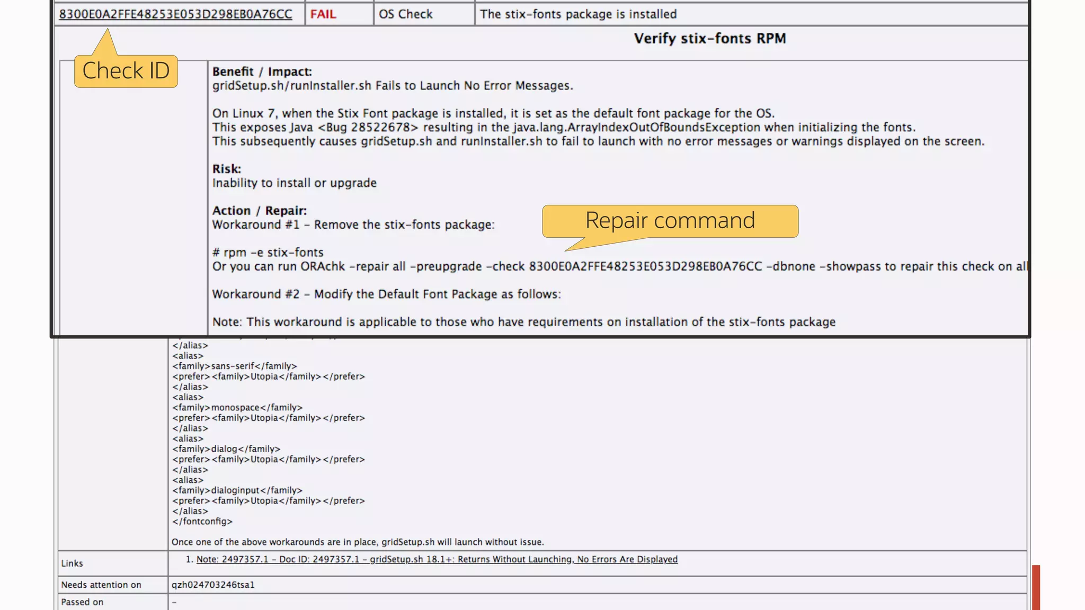The height and width of the screenshot is (610, 1085).
Task: Select the closing '</fontconfig>' tag line
Action: [202, 521]
